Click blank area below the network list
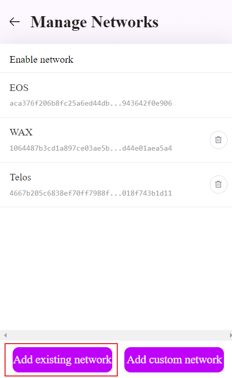 [x=116, y=268]
